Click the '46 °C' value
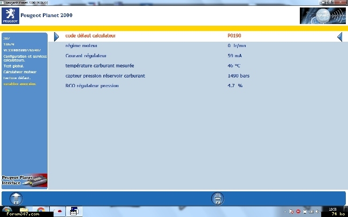Image resolution: width=348 pixels, height=217 pixels. 234,66
